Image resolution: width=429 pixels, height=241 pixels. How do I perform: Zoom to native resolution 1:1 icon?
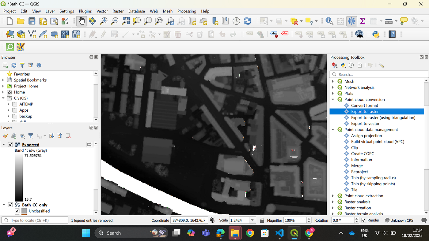(x=159, y=21)
